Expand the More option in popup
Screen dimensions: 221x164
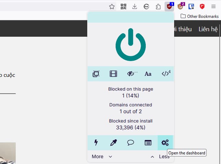pos(102,156)
